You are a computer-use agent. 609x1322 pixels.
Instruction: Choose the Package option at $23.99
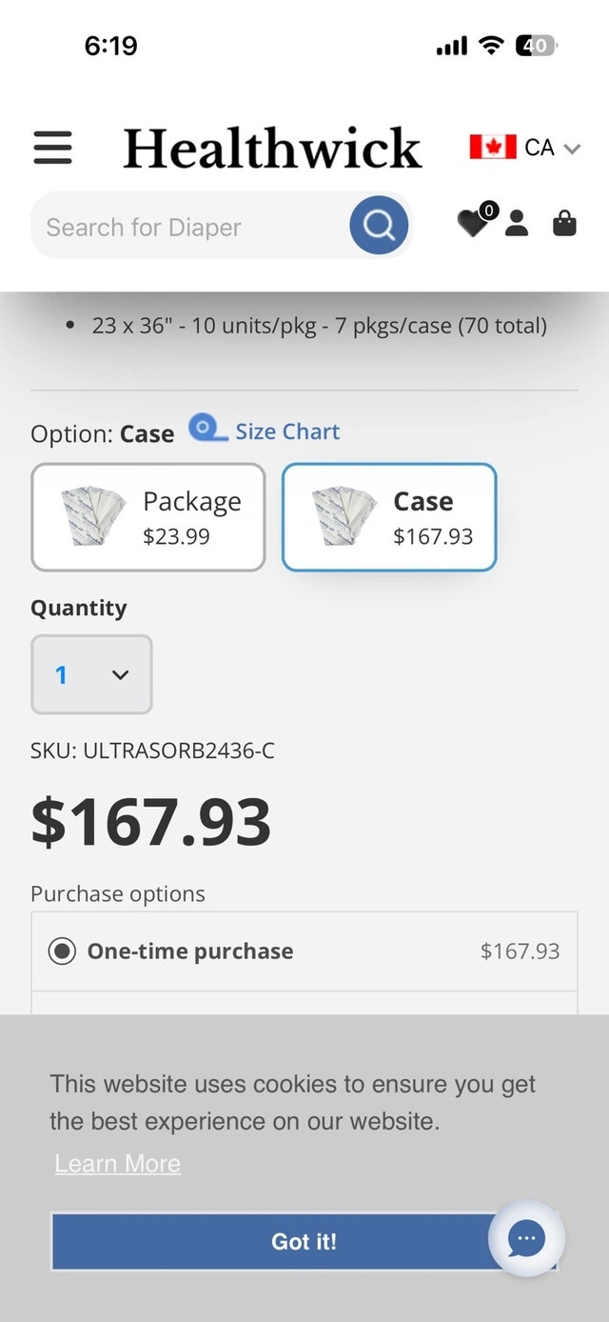[148, 517]
